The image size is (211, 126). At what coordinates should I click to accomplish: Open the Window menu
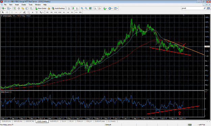(x=38, y=5)
